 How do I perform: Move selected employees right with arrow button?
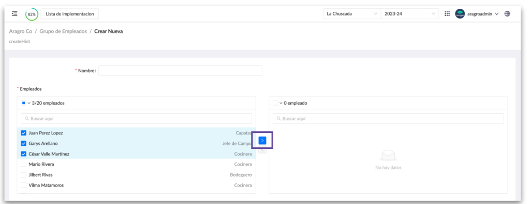point(262,140)
